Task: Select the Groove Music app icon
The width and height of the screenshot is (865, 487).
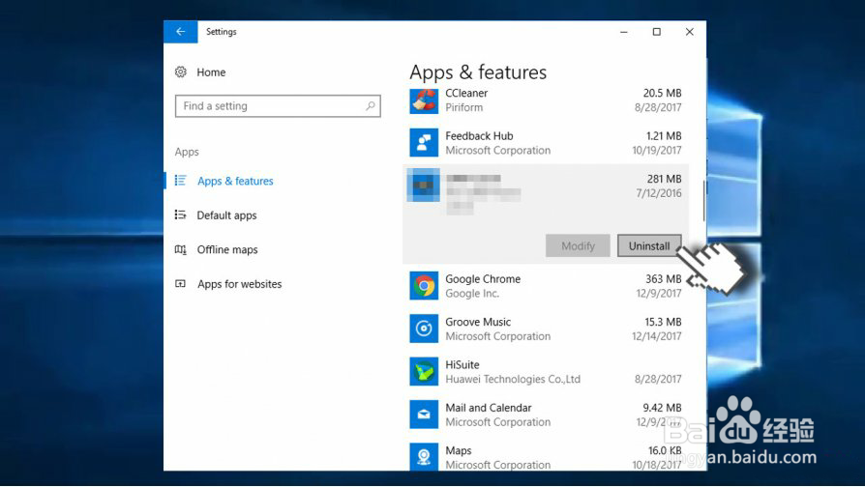Action: (424, 329)
